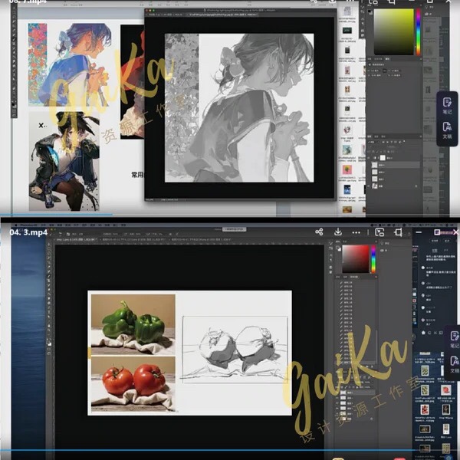This screenshot has height=460, width=460.
Task: Click foreground/background swatch beside yellow-green color field
Action: coord(370,12)
